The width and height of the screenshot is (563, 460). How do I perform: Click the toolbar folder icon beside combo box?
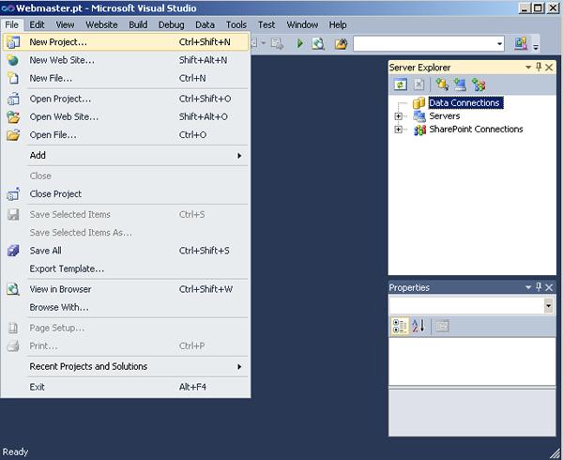pyautogui.click(x=341, y=44)
